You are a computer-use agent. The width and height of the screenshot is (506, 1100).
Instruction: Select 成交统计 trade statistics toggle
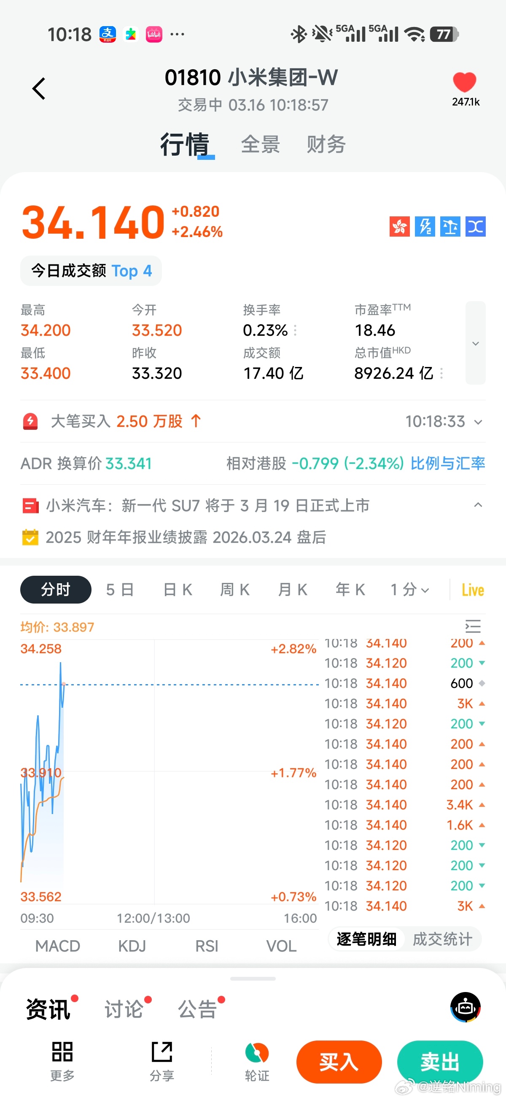[x=442, y=939]
